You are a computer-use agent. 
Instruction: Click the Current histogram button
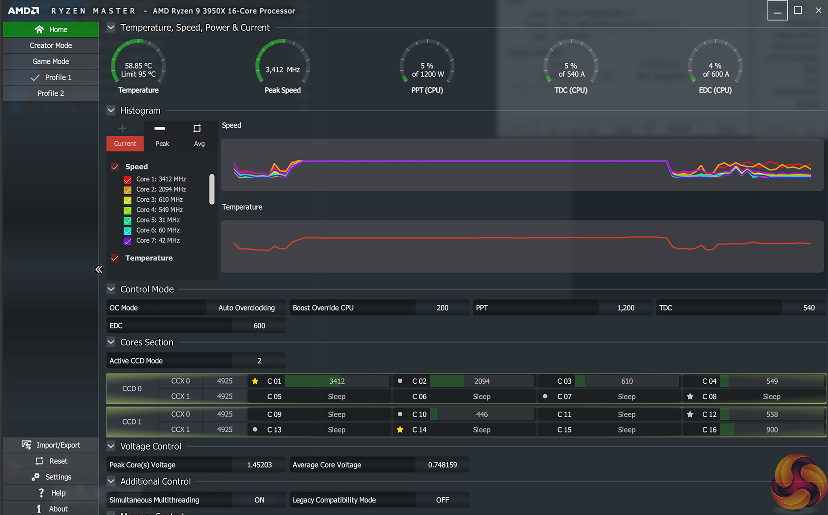125,144
